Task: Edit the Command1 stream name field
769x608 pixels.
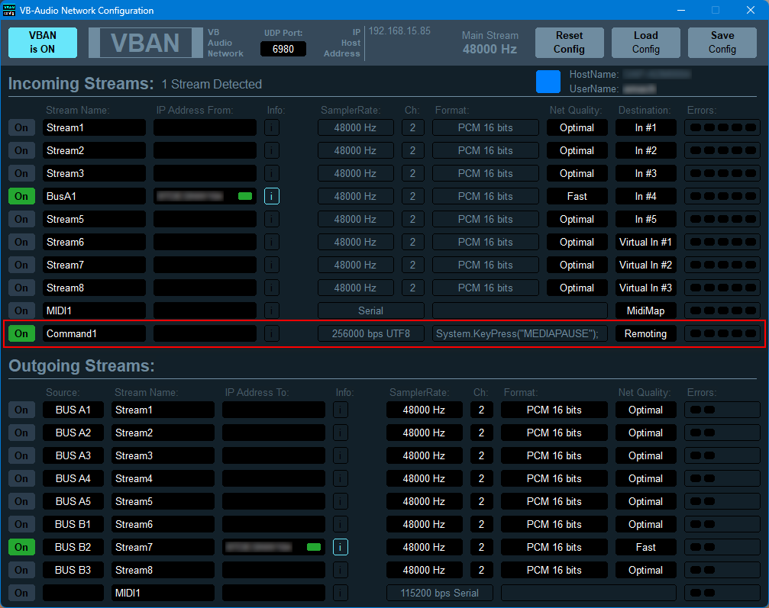Action: click(x=94, y=333)
